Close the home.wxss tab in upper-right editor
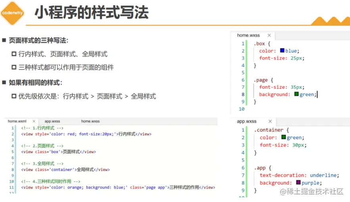The width and height of the screenshot is (350, 202). tap(269, 35)
